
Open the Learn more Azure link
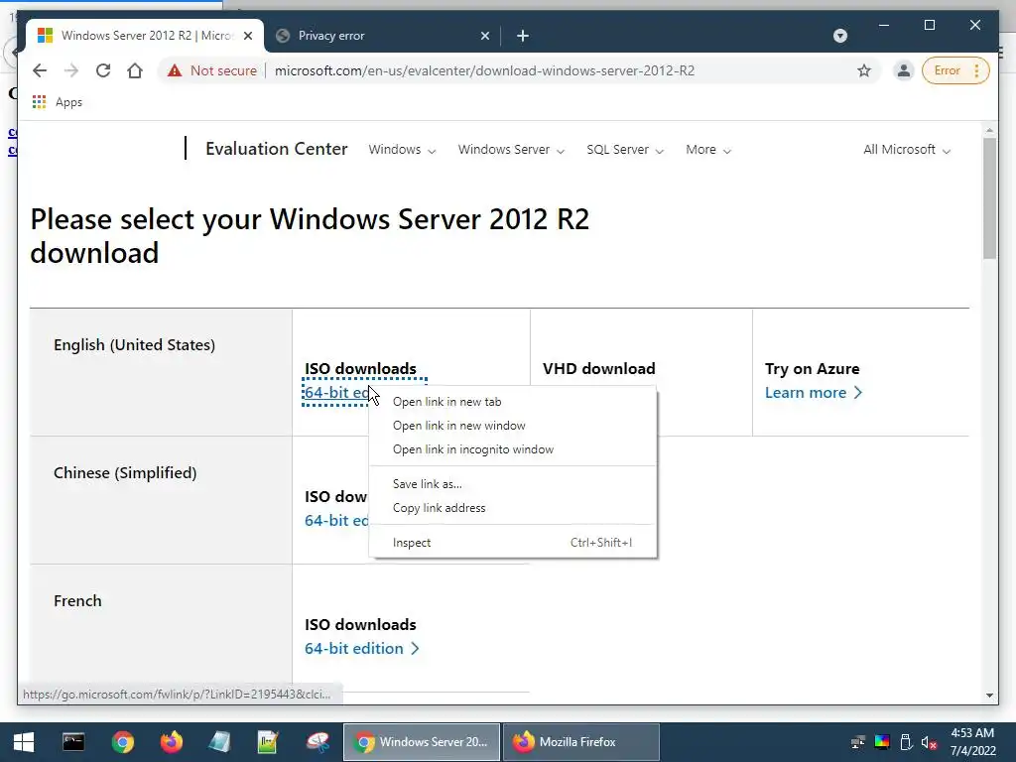pyautogui.click(x=814, y=393)
